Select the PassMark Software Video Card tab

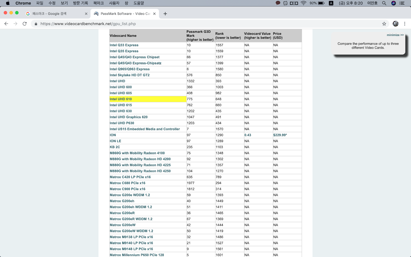click(x=125, y=14)
